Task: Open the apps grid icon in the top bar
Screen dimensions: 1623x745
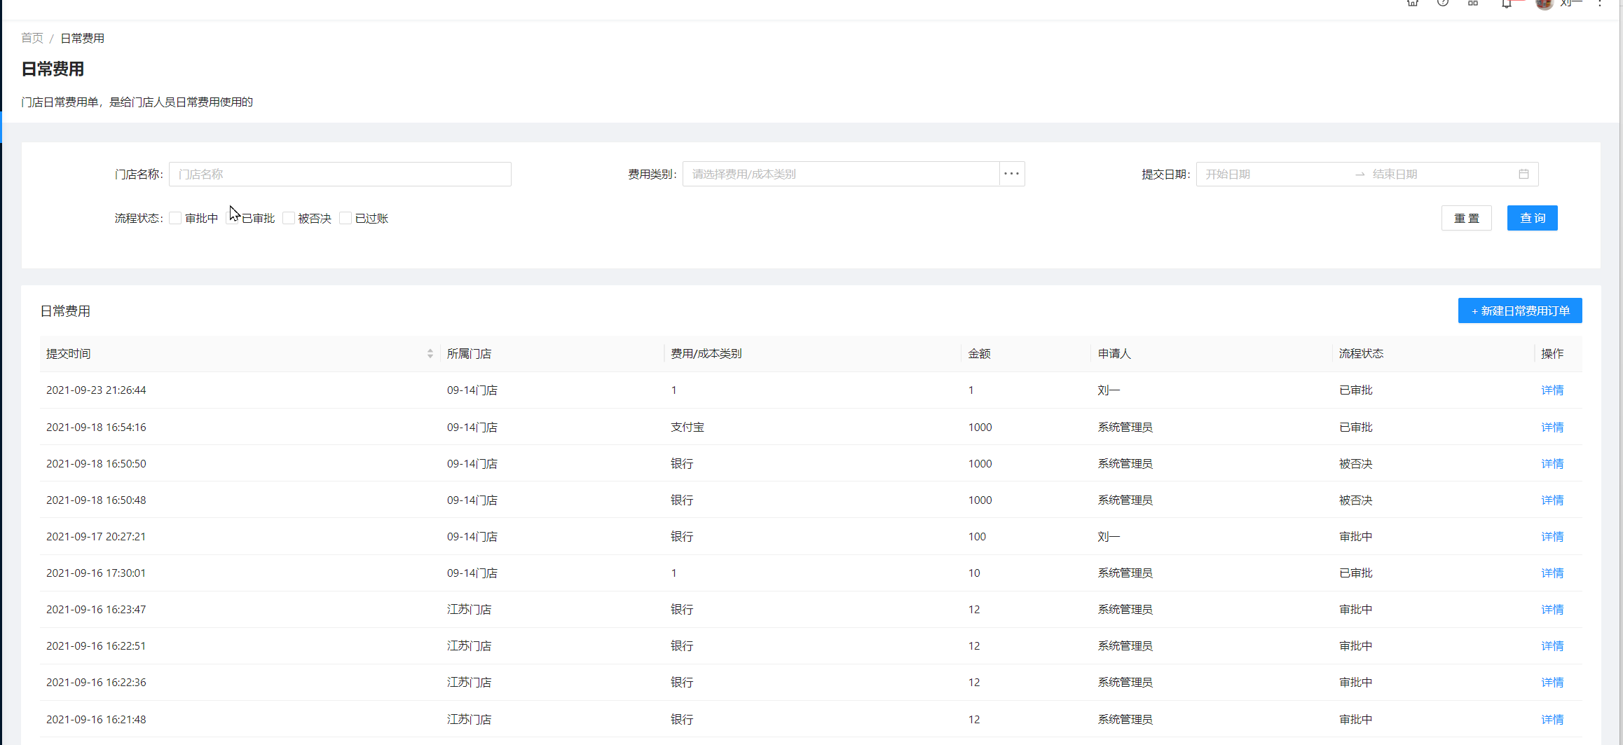Action: tap(1473, 3)
